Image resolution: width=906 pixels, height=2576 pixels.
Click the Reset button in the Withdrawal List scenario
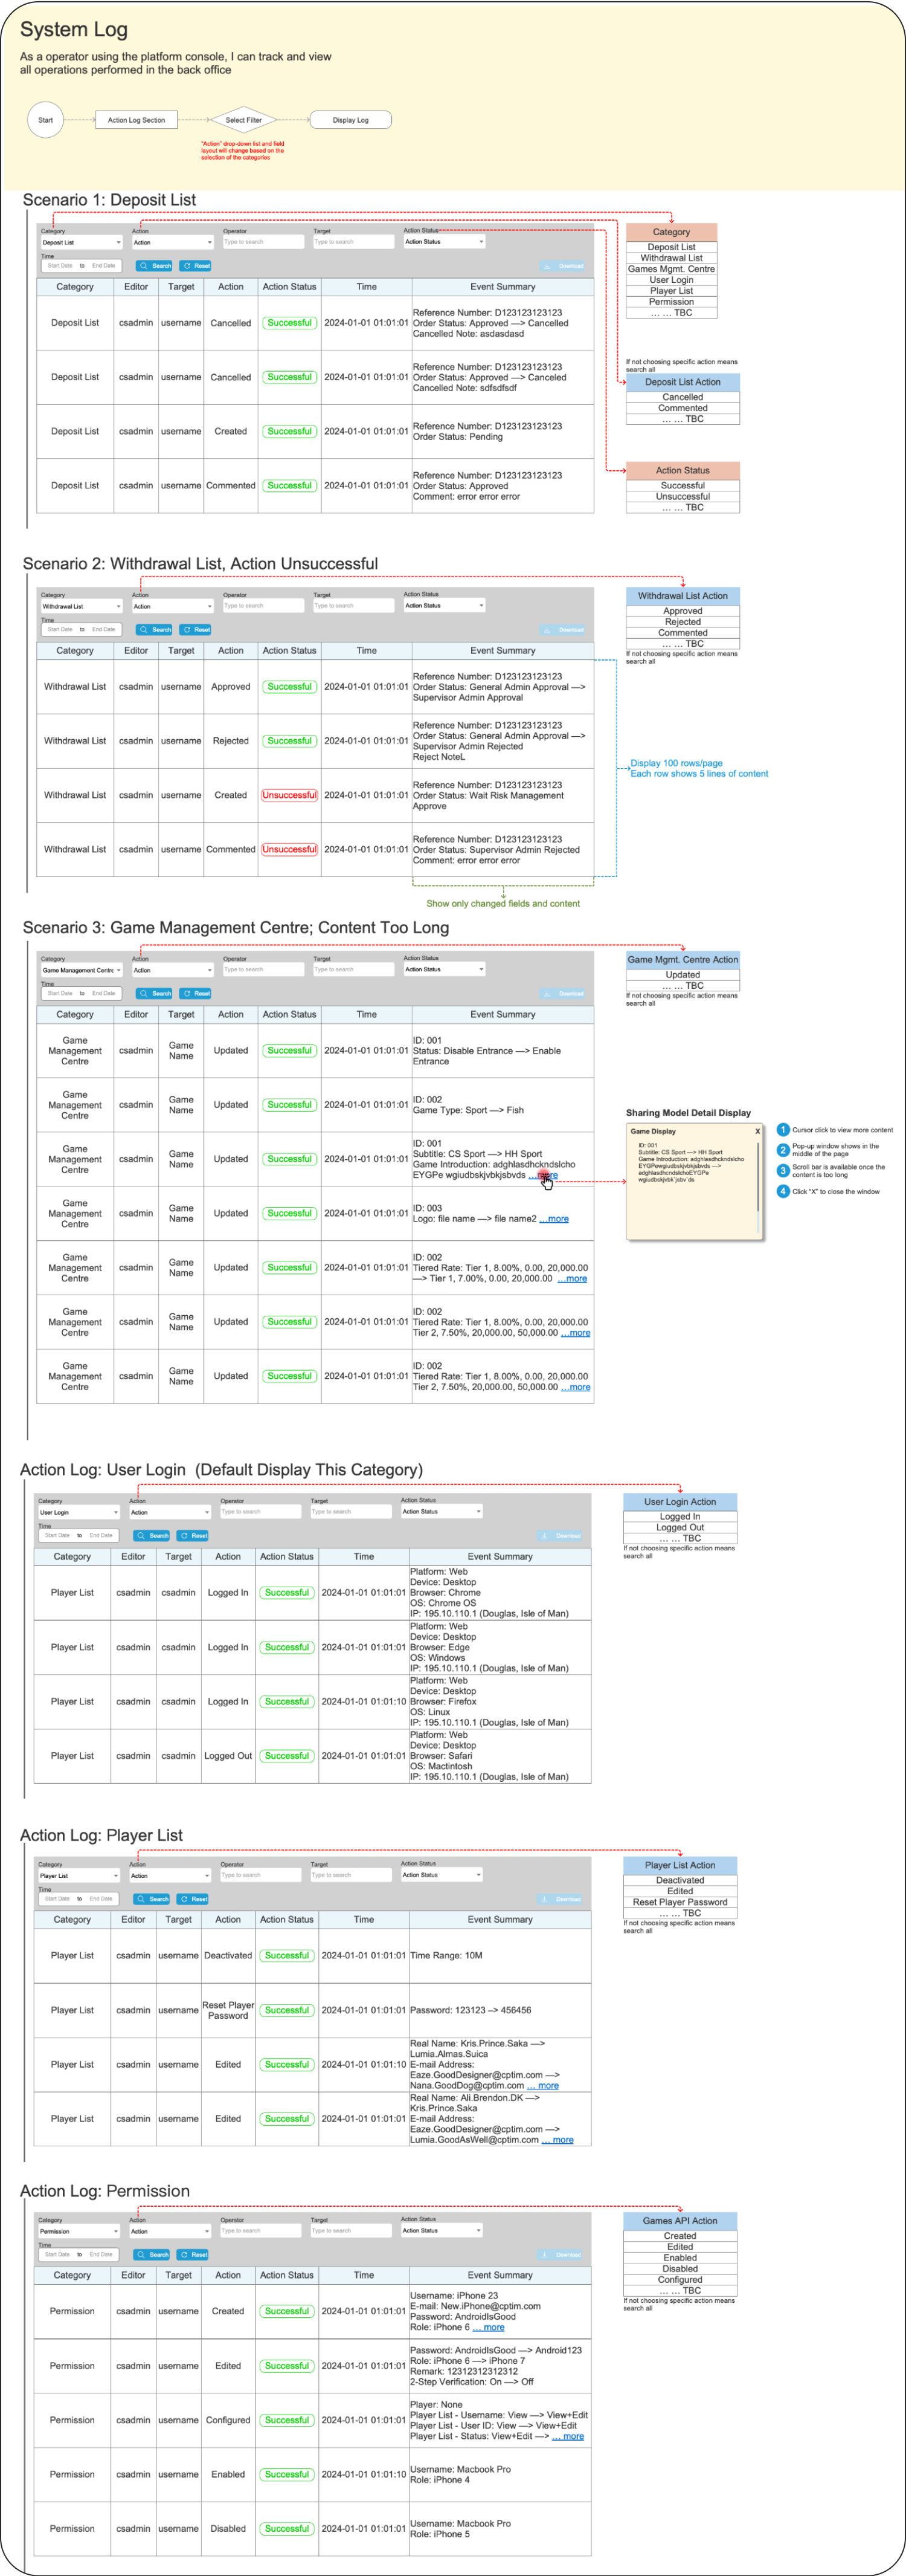pyautogui.click(x=196, y=630)
